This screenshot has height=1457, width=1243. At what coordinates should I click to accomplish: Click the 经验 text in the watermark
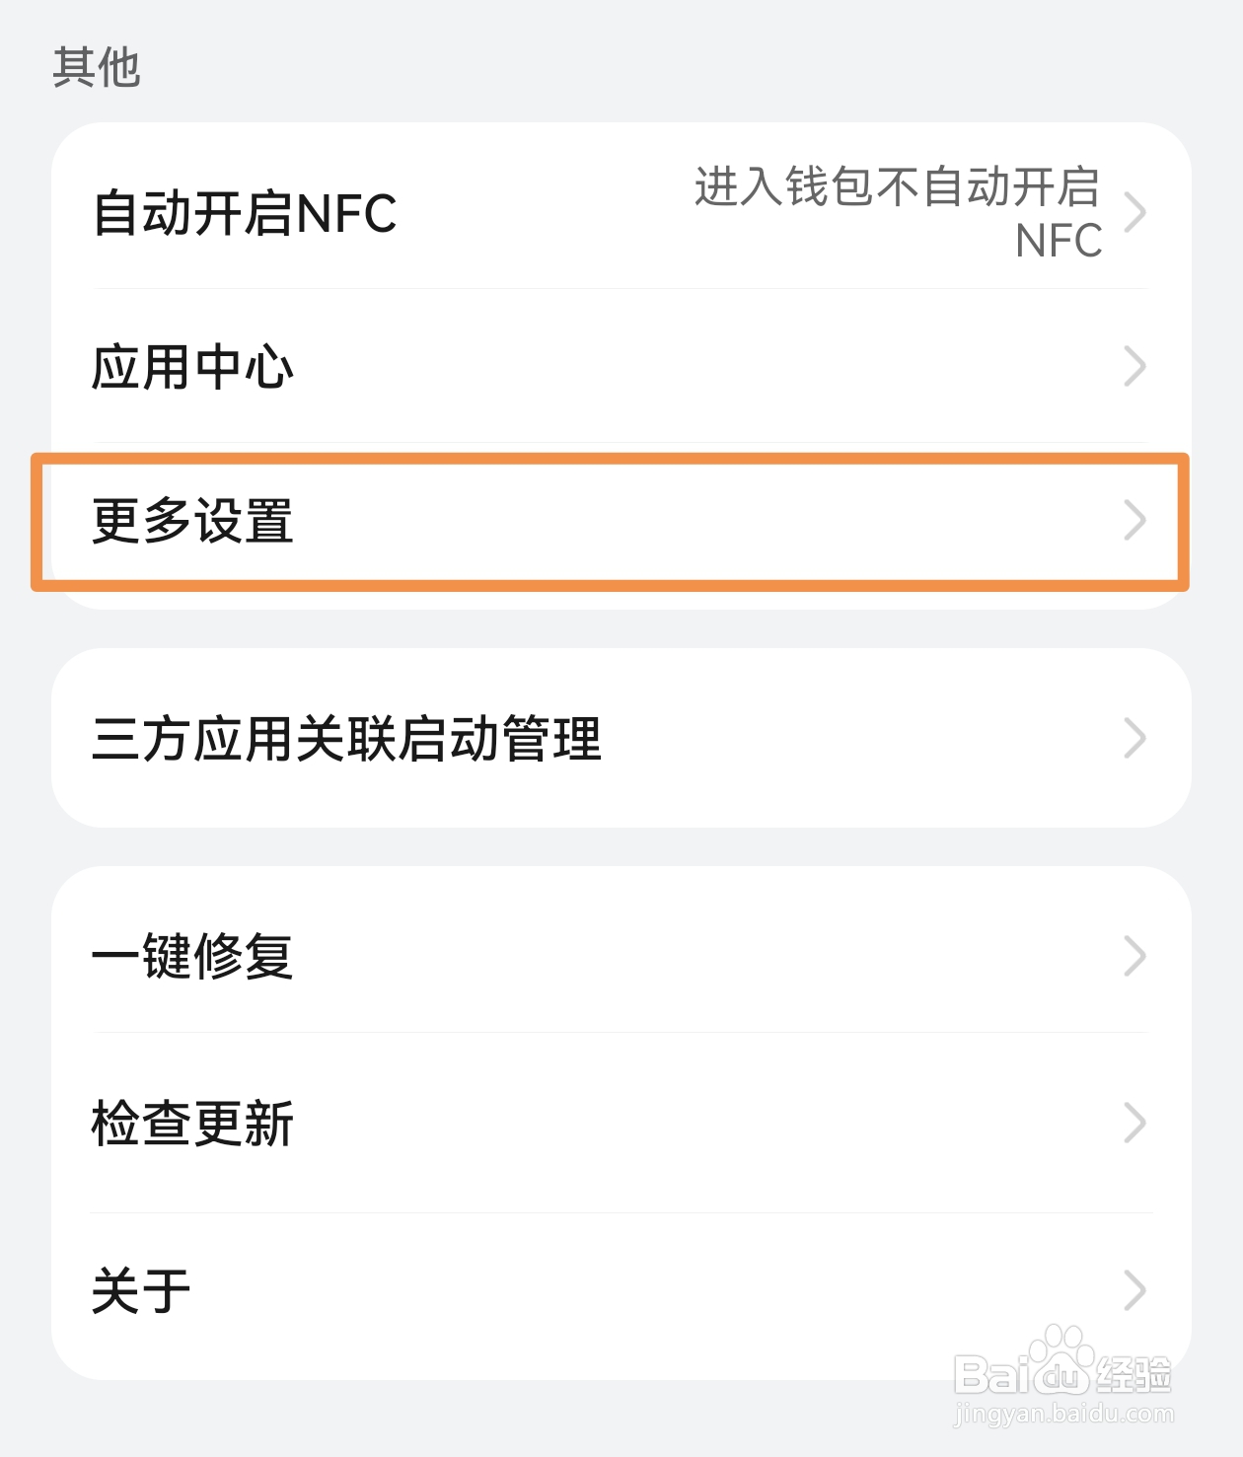point(1134,1373)
